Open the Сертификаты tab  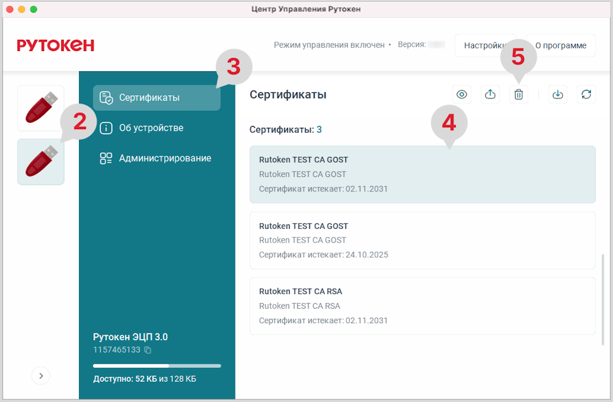click(x=157, y=98)
